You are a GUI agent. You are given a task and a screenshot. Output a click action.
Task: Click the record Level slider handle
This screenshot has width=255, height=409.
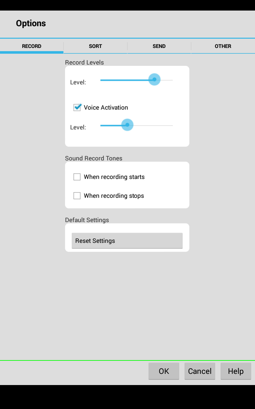point(154,80)
